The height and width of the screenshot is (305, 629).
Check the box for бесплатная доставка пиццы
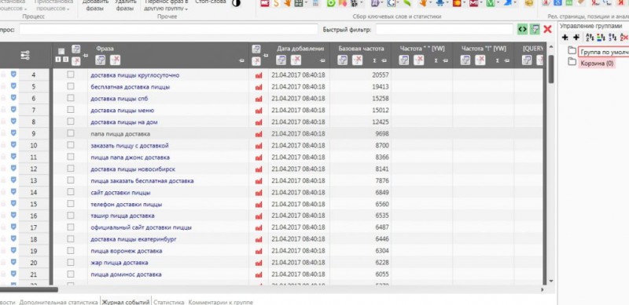71,86
